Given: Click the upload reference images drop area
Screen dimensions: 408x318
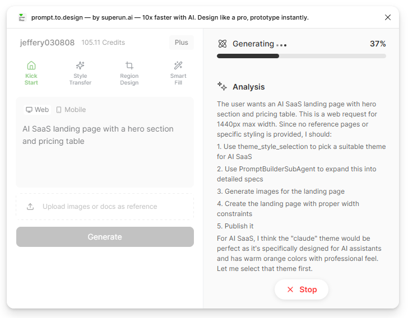Looking at the screenshot, I should click(x=105, y=207).
